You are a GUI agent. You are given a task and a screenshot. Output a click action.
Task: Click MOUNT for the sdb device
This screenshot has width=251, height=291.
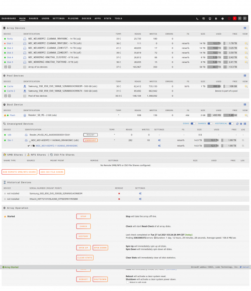90,135
